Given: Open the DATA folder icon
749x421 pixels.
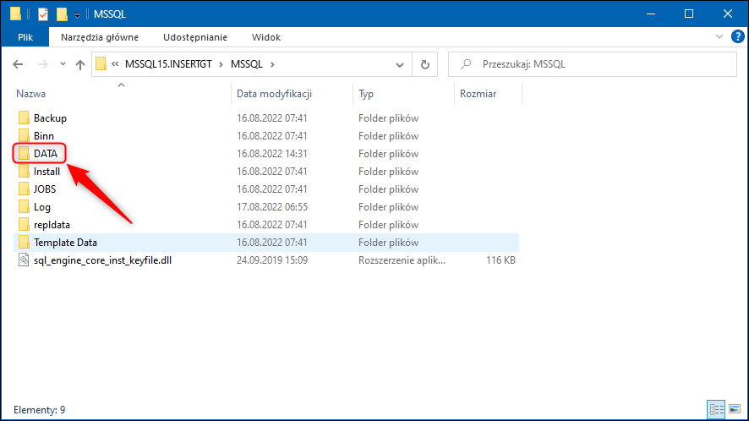Looking at the screenshot, I should (24, 154).
